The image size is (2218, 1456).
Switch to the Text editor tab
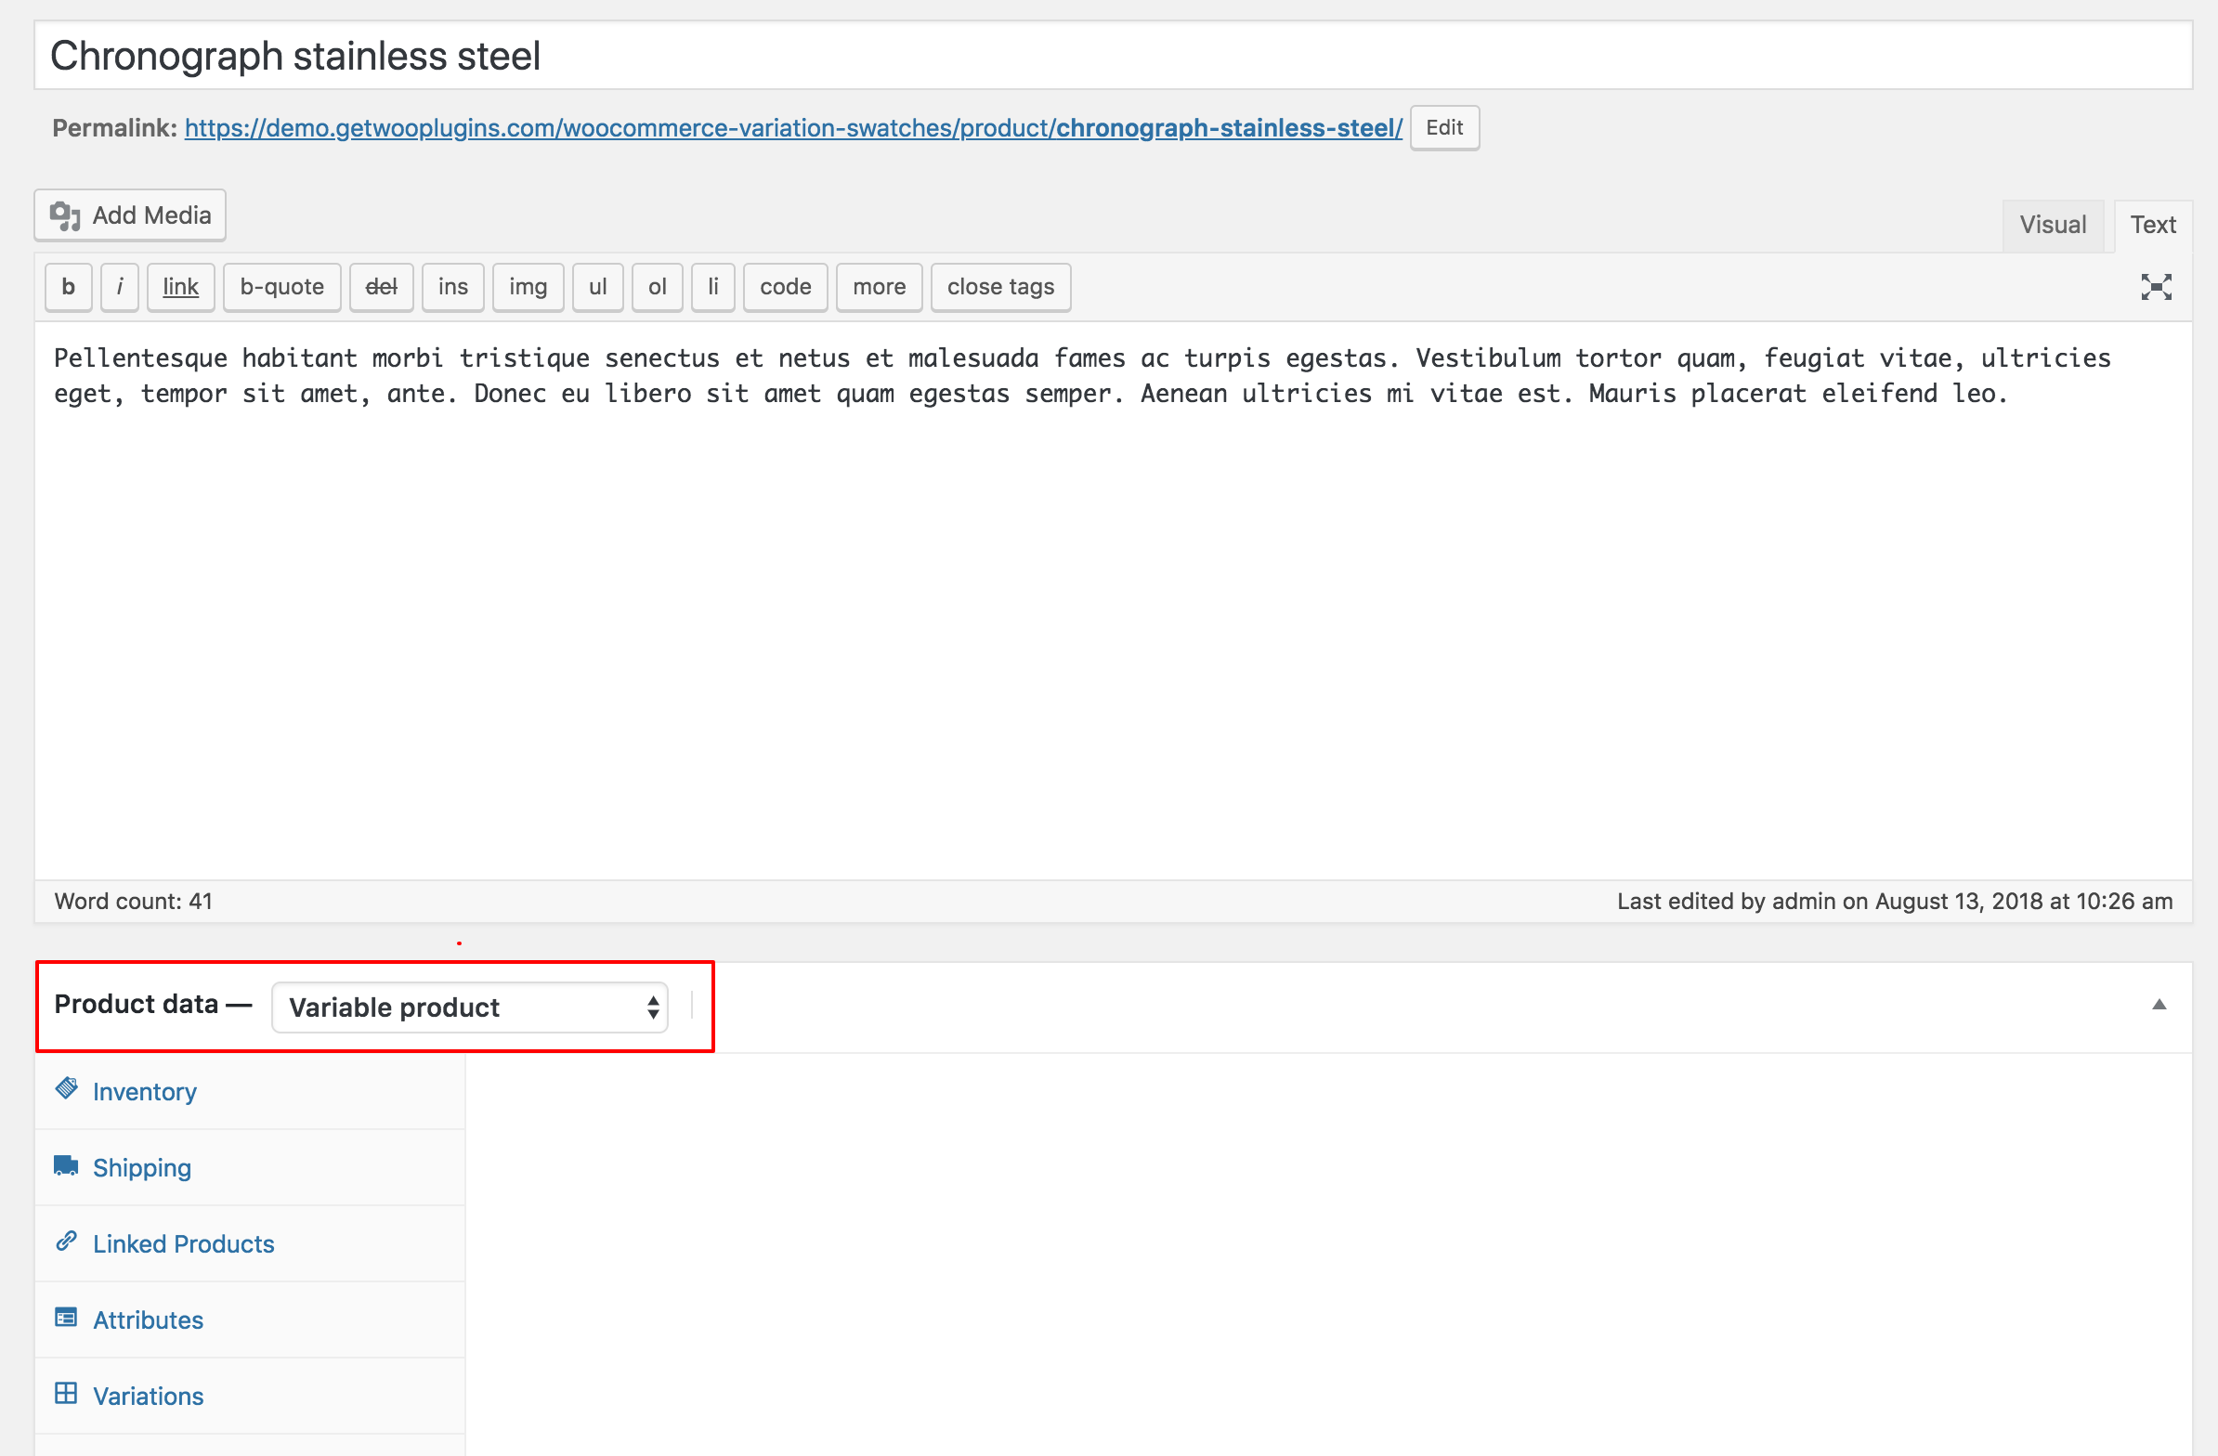click(2153, 224)
